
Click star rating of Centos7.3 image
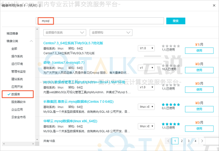(x=171, y=46)
